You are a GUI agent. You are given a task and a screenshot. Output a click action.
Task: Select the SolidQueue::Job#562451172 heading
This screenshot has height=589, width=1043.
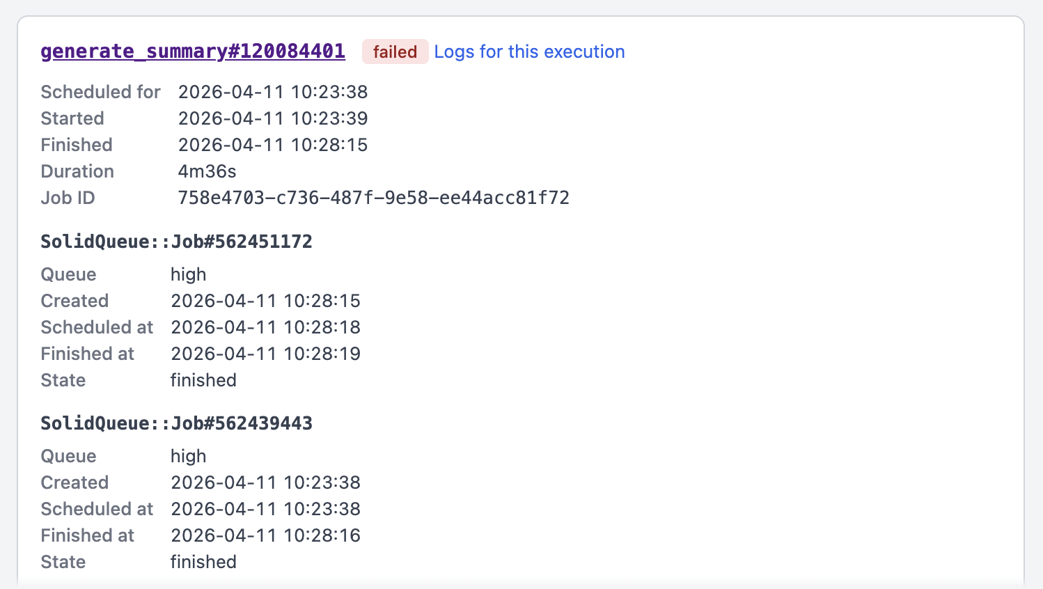[176, 241]
